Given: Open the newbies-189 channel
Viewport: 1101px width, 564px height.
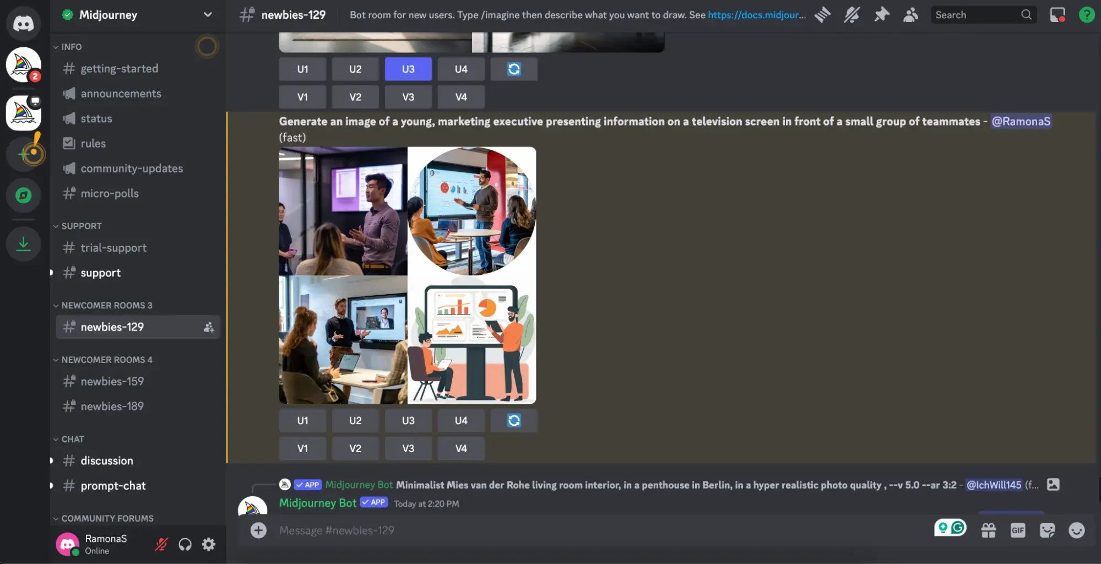Looking at the screenshot, I should point(138,406).
